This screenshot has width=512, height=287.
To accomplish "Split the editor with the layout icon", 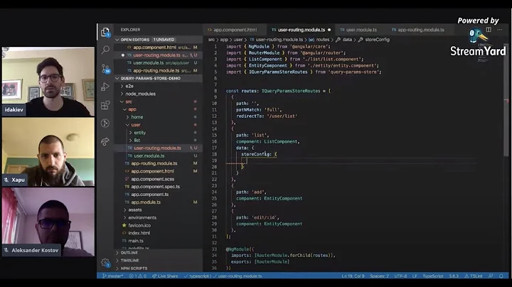I will tap(489, 30).
